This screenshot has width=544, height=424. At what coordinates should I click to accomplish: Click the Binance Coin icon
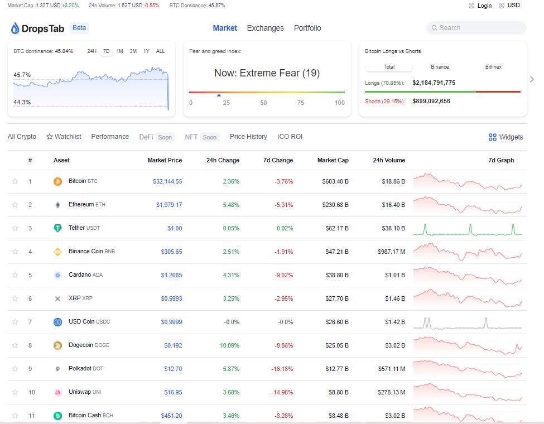pos(57,252)
